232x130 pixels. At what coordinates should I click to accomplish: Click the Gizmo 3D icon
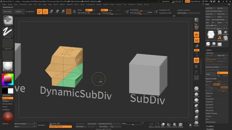click(x=69, y=12)
